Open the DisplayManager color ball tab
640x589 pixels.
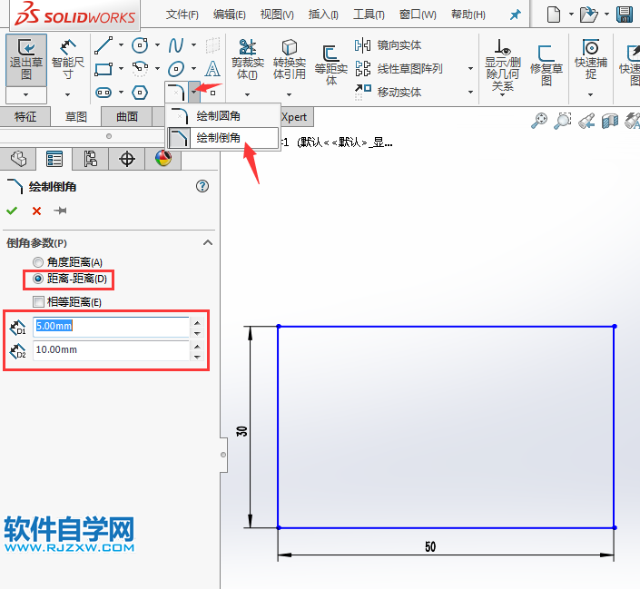click(163, 159)
